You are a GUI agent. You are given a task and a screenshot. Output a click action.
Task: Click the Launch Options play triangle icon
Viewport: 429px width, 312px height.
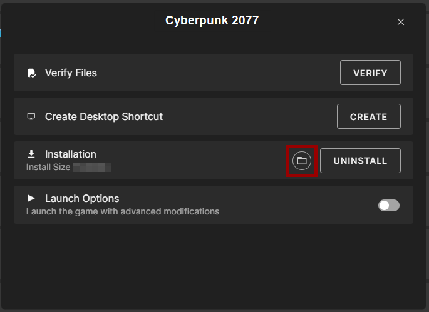(31, 198)
